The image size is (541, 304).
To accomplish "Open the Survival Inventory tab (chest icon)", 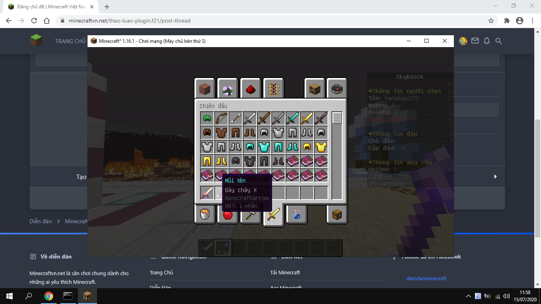I will pos(337,215).
